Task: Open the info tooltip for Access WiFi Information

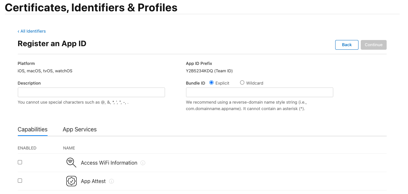Action: (x=143, y=163)
